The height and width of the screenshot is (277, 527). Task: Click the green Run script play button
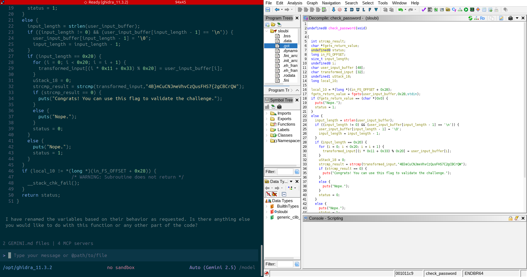pos(466,10)
